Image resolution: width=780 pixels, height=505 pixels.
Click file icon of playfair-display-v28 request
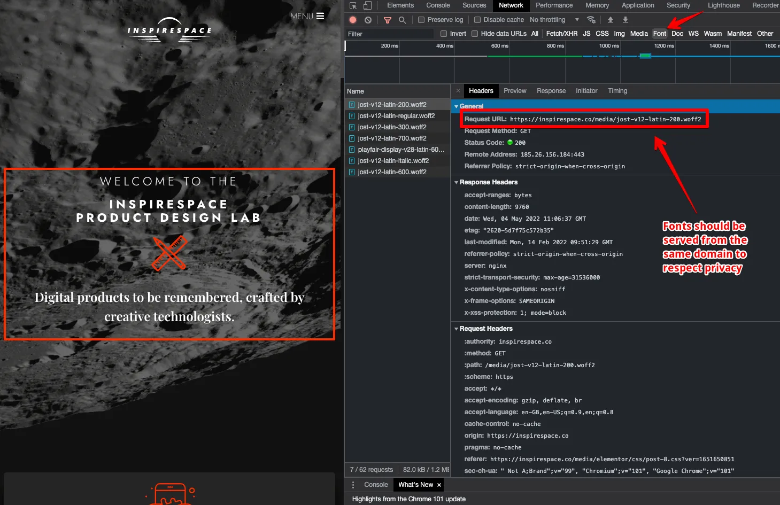point(352,150)
